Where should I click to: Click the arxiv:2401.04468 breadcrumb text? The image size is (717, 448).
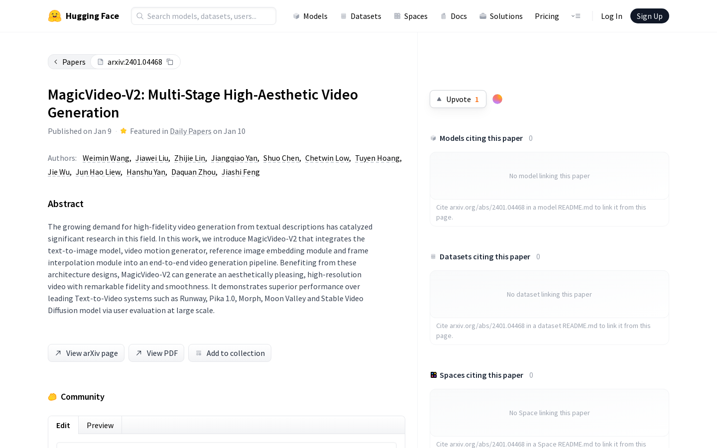(x=135, y=62)
